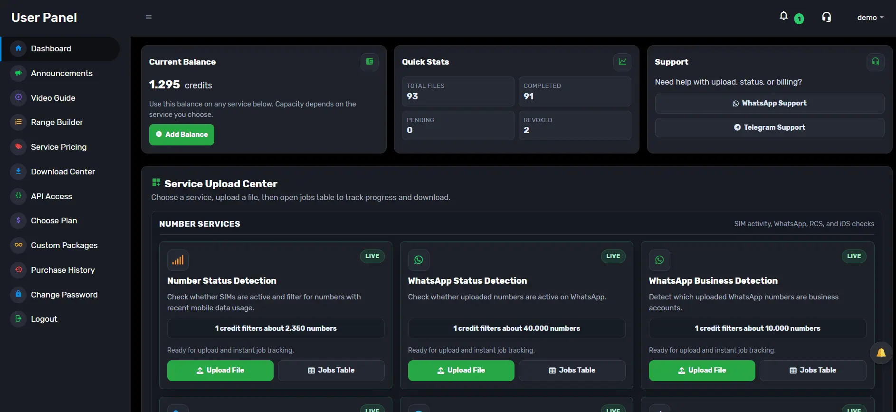
Task: Upload File for WhatsApp Status Detection
Action: (x=461, y=371)
